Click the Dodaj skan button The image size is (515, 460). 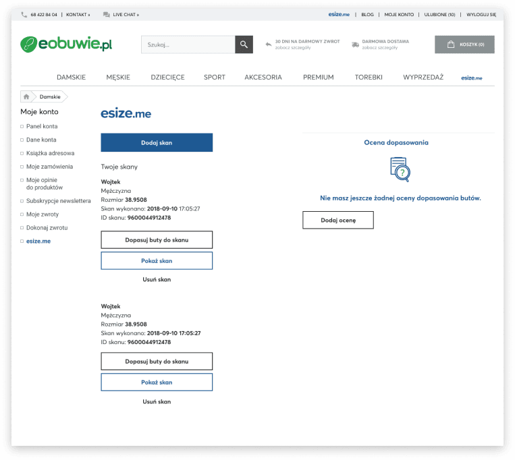tap(157, 142)
